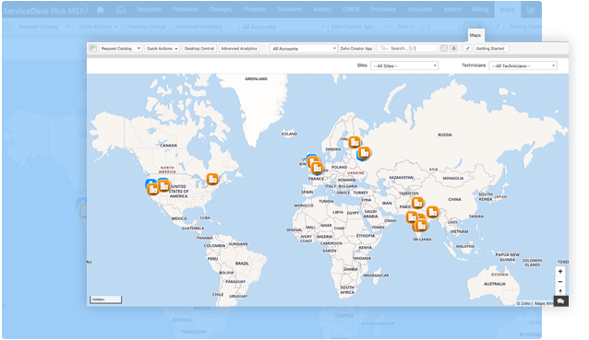This screenshot has height=340, width=589.
Task: Zoom out on the map with minus button
Action: click(x=560, y=282)
